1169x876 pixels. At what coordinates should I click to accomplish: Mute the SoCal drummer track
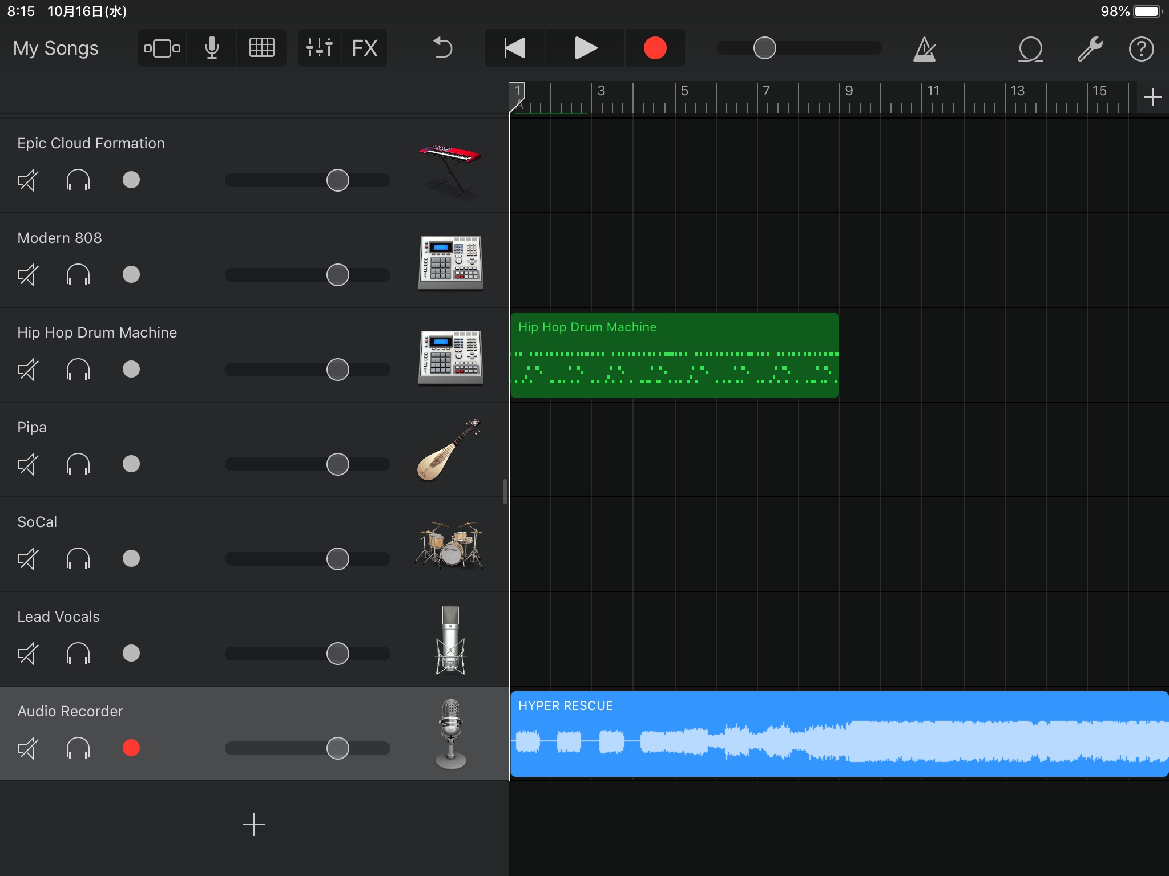(29, 559)
